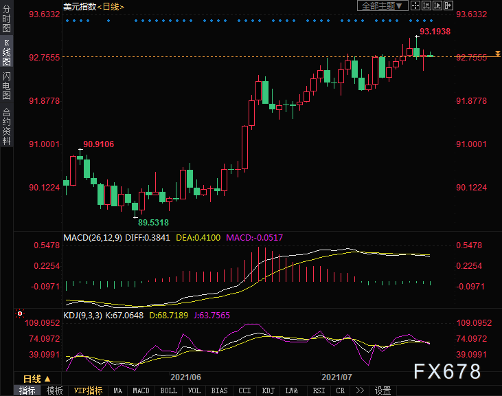This screenshot has height=396, width=502.
Task: Open the VIP指标 tab
Action: 88,390
